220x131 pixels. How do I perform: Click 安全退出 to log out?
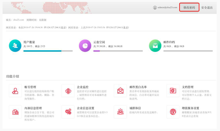click(207, 7)
